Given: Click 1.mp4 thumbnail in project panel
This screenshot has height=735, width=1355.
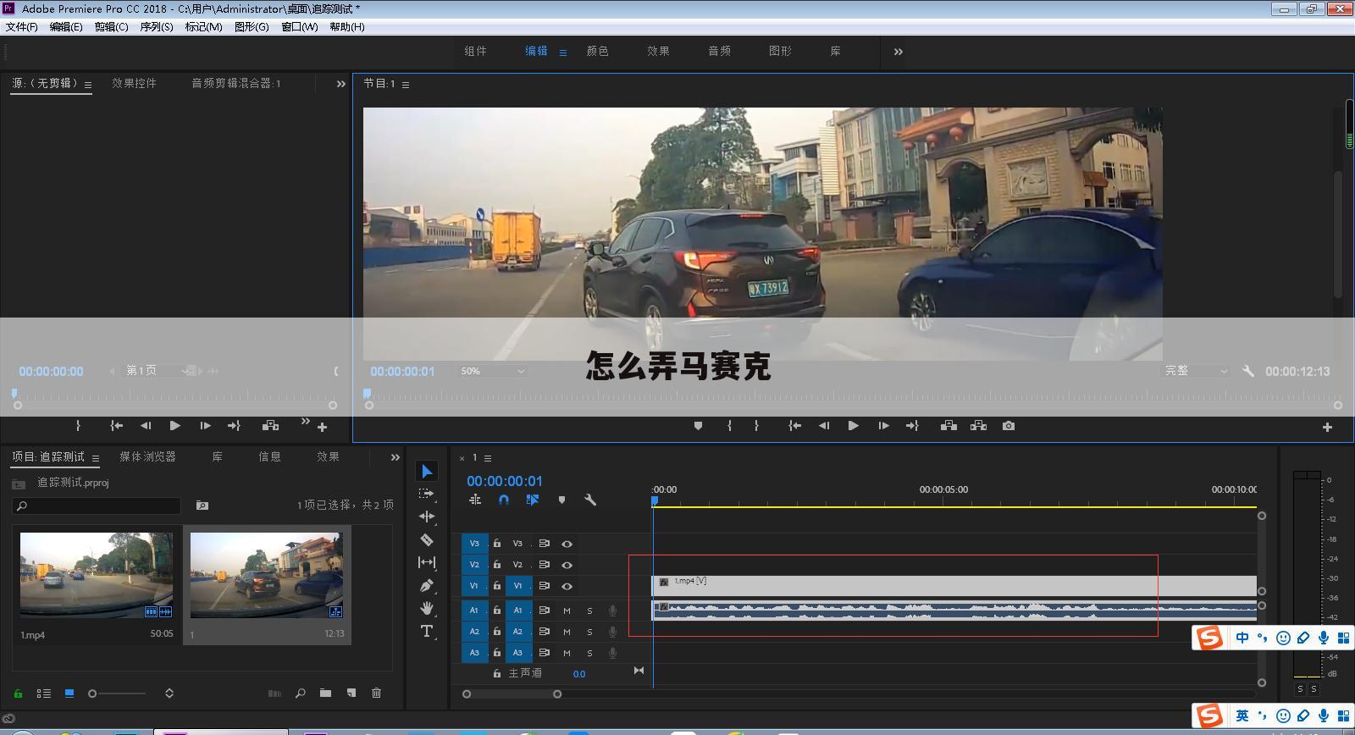Looking at the screenshot, I should [97, 575].
